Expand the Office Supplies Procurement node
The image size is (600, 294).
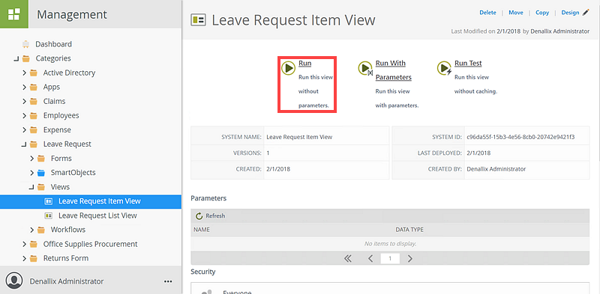point(24,244)
